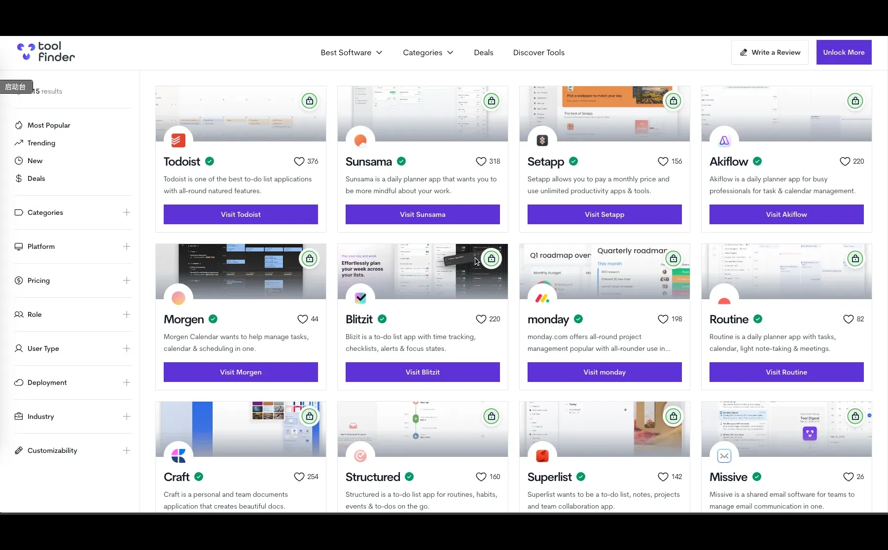Image resolution: width=888 pixels, height=550 pixels.
Task: Like Blitzit with the heart icon
Action: (481, 319)
